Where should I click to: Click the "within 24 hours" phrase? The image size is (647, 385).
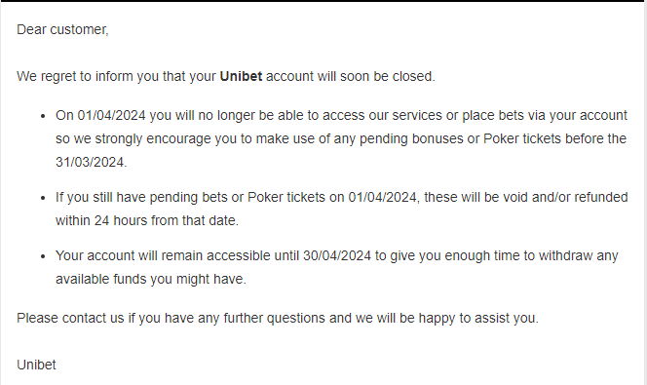click(103, 221)
